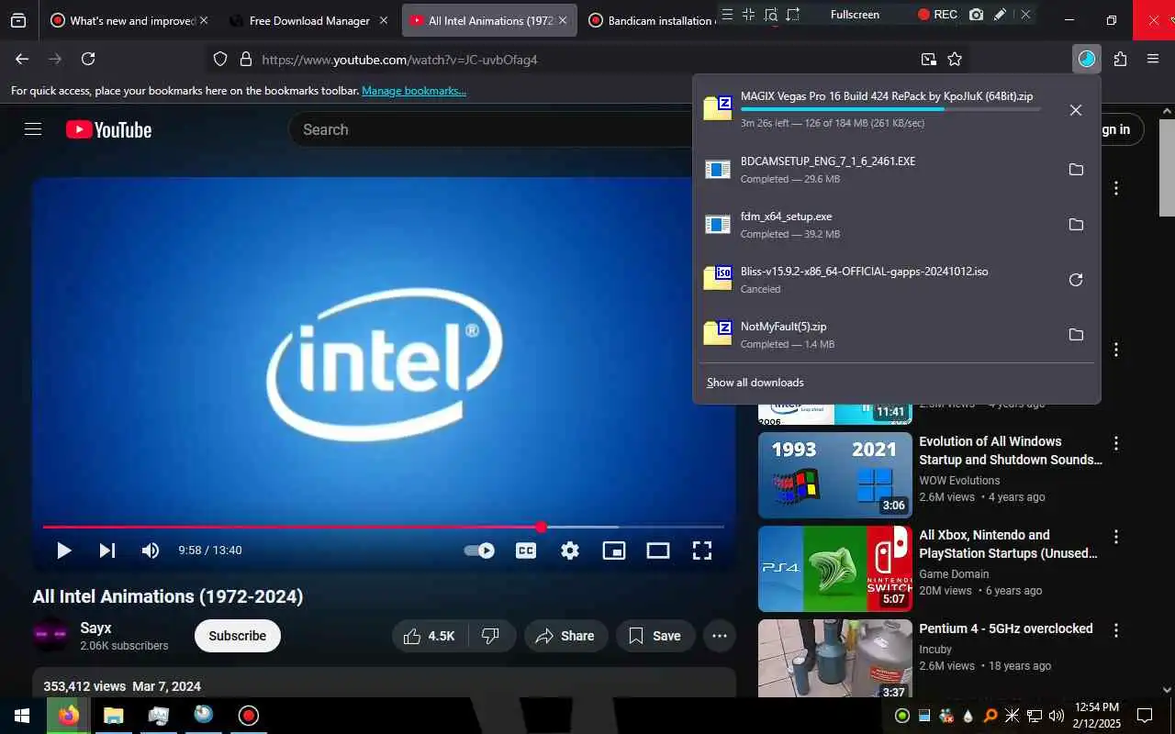Open the YouTube guide hamburger menu
Image resolution: width=1175 pixels, height=734 pixels.
(x=33, y=129)
